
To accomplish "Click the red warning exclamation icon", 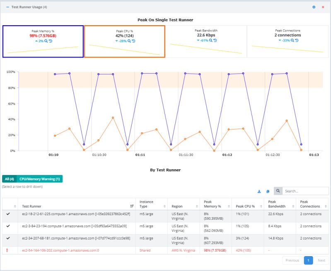I will (7, 250).
